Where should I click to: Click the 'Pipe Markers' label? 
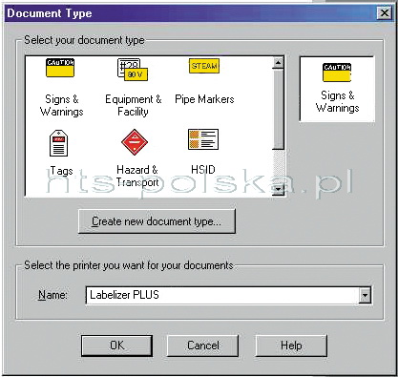[204, 99]
